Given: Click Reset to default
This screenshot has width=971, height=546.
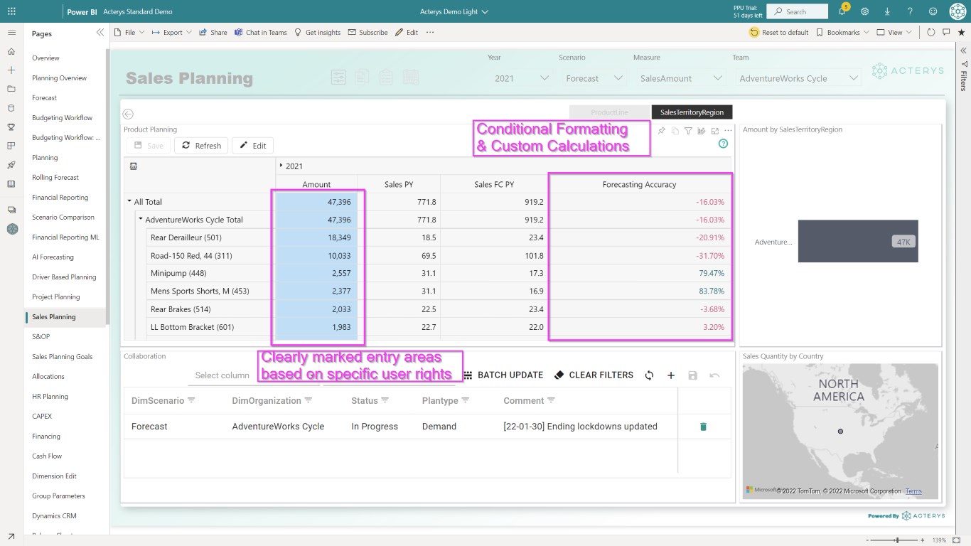Looking at the screenshot, I should pos(779,32).
